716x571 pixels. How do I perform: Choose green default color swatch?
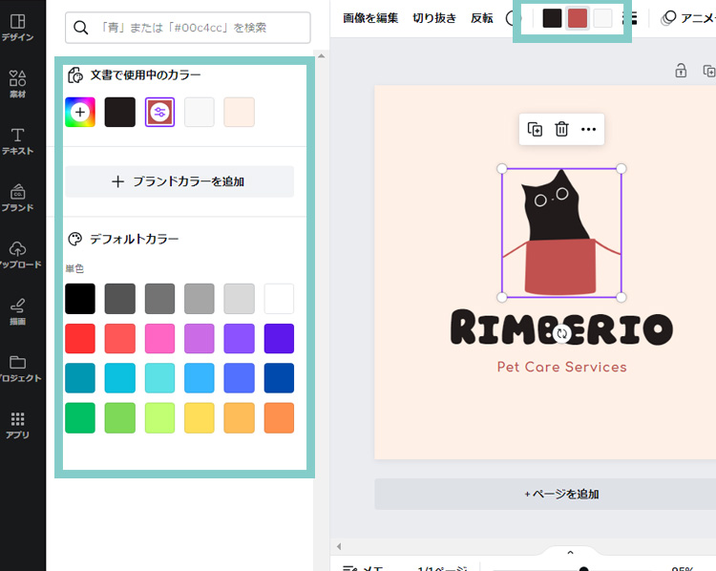coord(80,418)
